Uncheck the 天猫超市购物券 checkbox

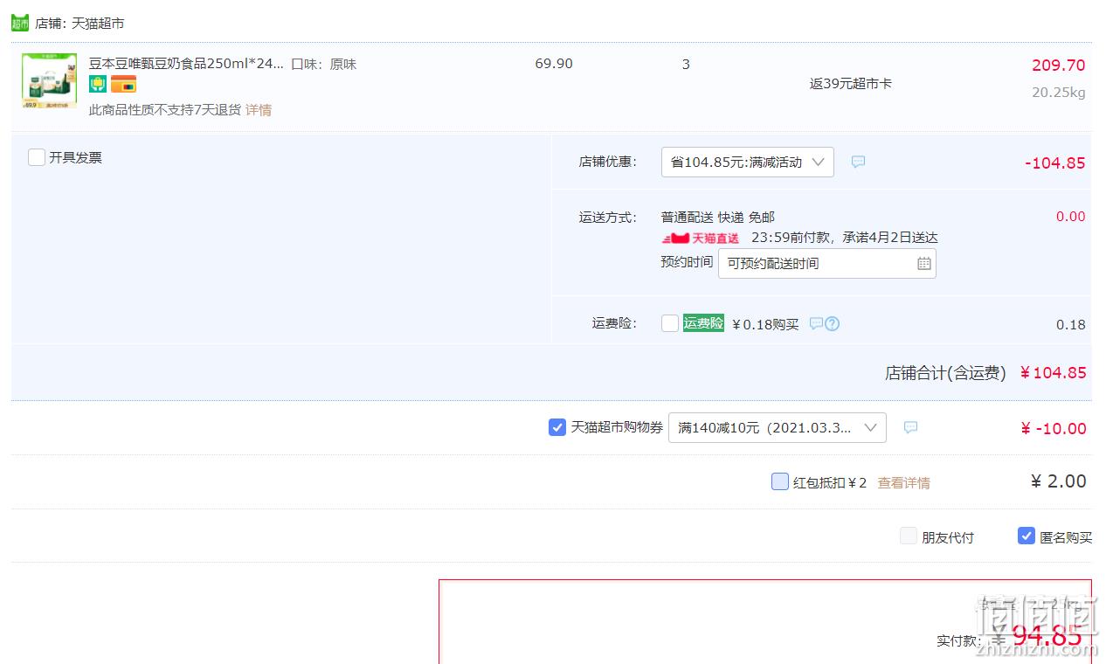click(557, 427)
